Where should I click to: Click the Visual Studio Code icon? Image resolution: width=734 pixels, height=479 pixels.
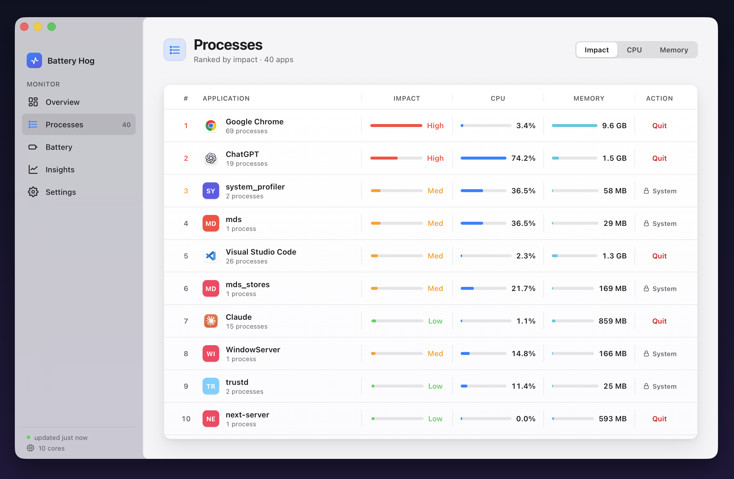pyautogui.click(x=211, y=256)
